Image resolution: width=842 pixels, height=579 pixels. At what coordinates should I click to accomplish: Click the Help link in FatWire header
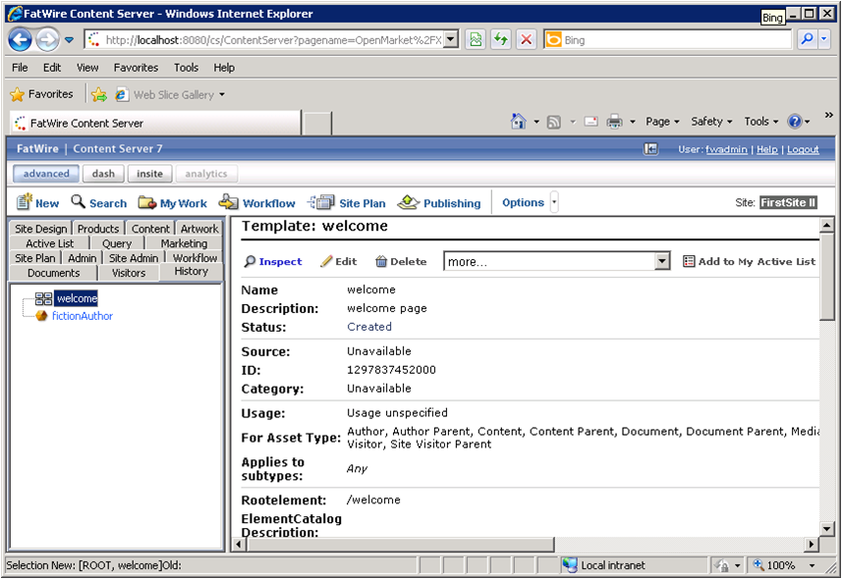(766, 150)
